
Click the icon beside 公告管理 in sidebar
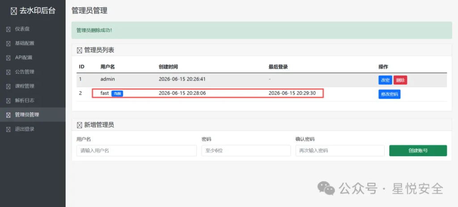coord(8,72)
